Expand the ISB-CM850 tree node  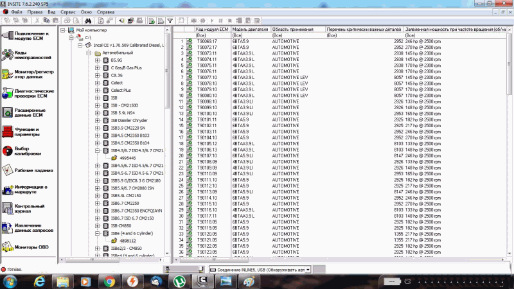click(98, 226)
